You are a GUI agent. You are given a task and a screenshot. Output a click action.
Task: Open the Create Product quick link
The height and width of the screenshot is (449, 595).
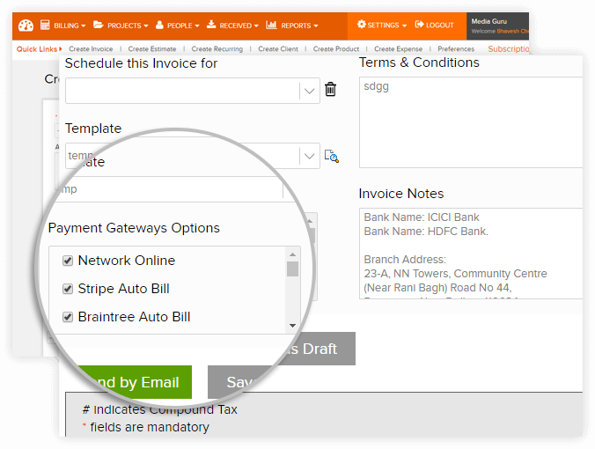click(336, 49)
